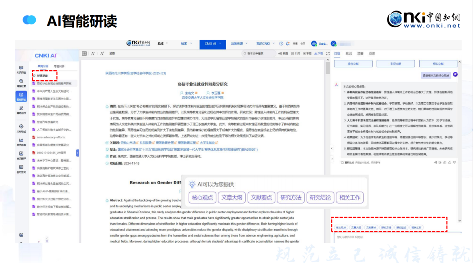This screenshot has height=263, width=473.
Task: Decrease font size with A- icon
Action: (x=93, y=53)
